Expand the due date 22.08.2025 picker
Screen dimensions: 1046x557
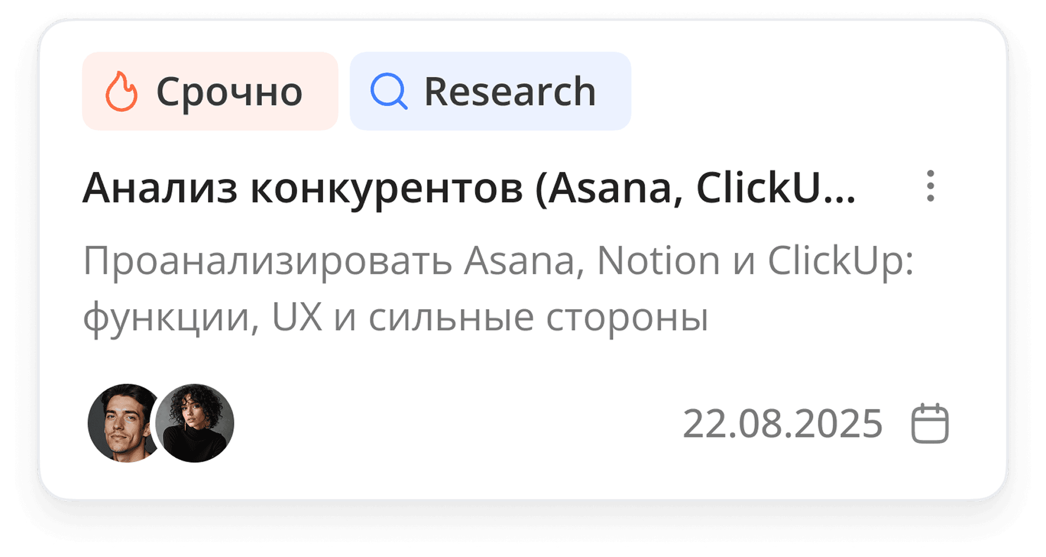click(781, 422)
